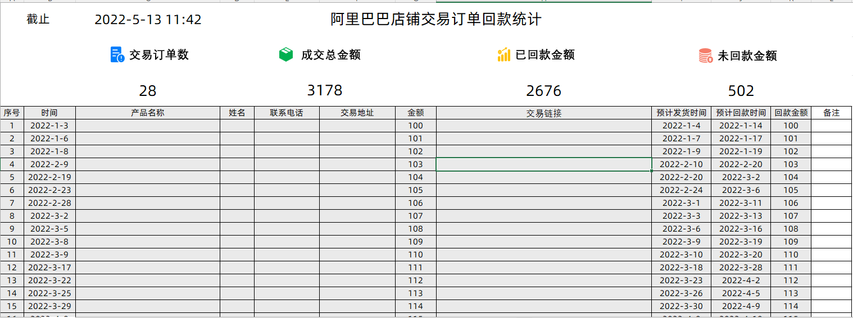
Task: Click the 时间 column header
Action: click(49, 113)
